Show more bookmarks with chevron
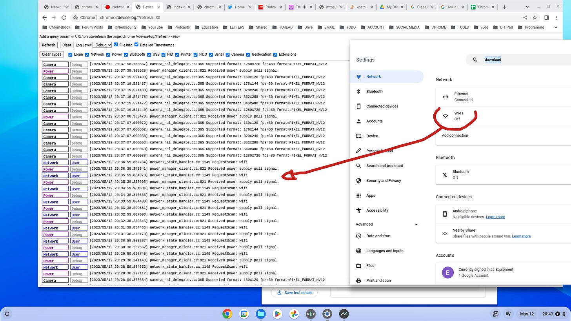Screen dimensions: 571x321 click(x=555, y=27)
